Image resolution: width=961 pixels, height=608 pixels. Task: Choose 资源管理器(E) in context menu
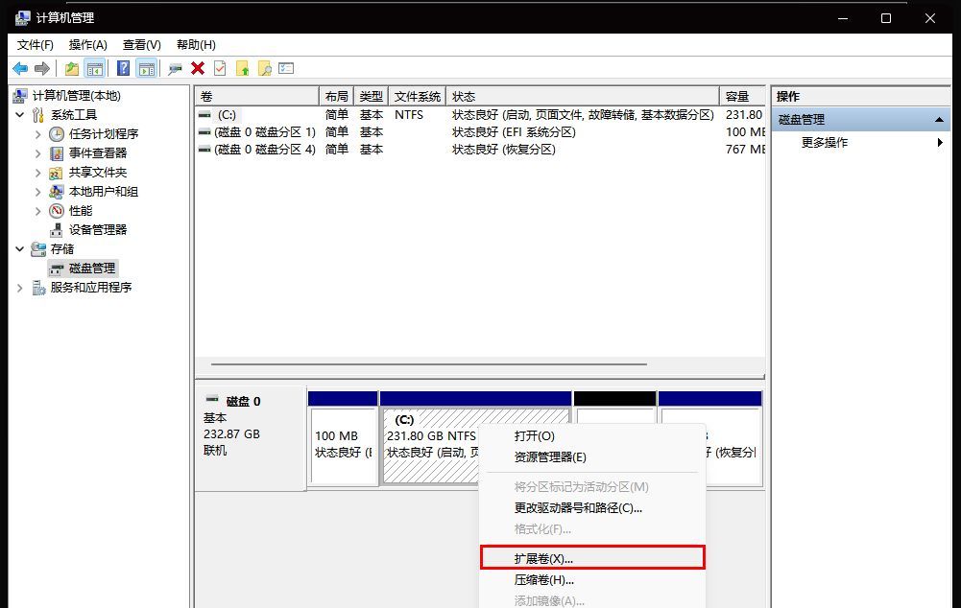592,457
